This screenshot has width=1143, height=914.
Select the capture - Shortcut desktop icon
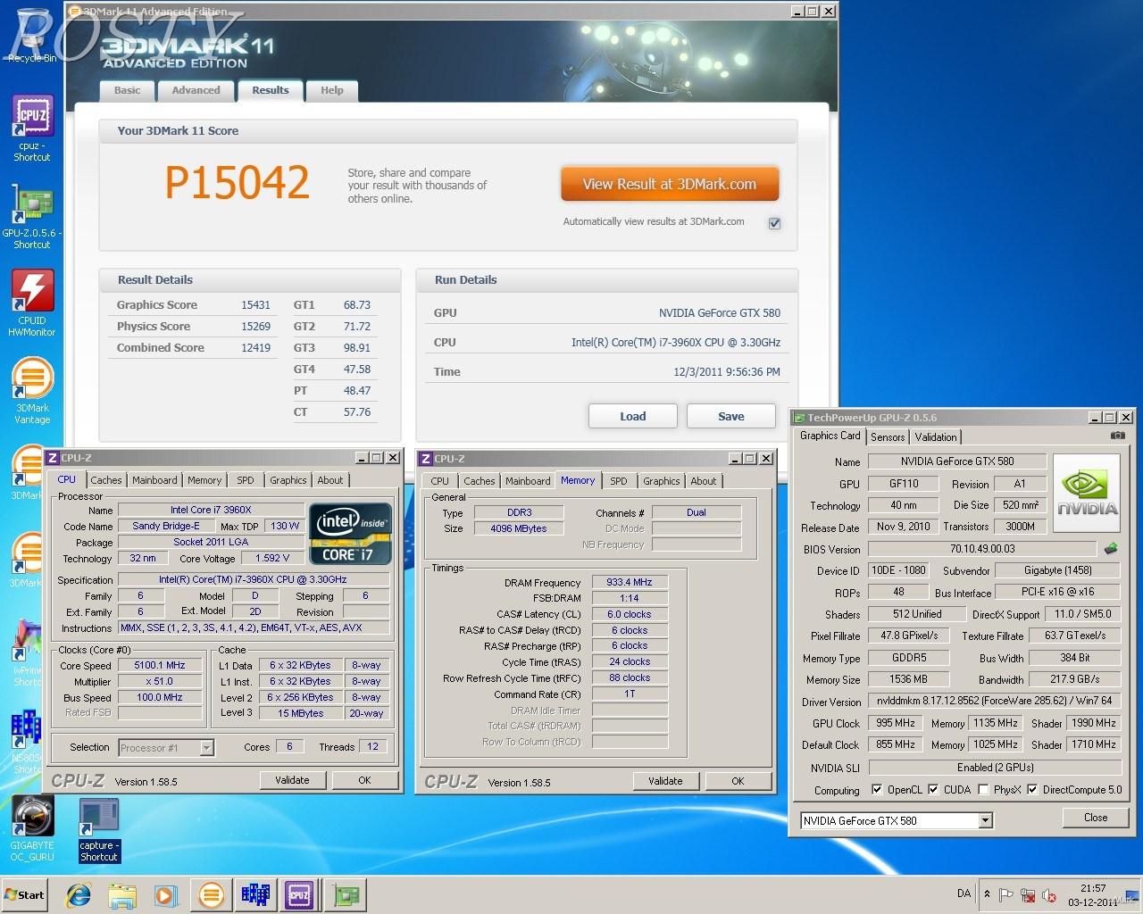(98, 830)
